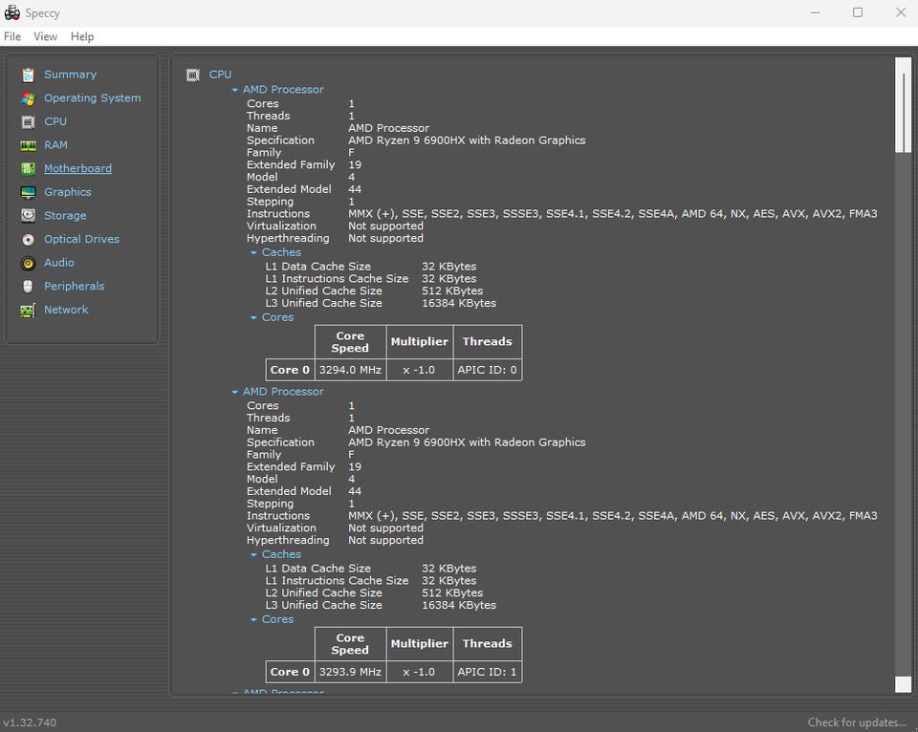Image resolution: width=918 pixels, height=732 pixels.
Task: Minimize the Speccy window
Action: (816, 12)
